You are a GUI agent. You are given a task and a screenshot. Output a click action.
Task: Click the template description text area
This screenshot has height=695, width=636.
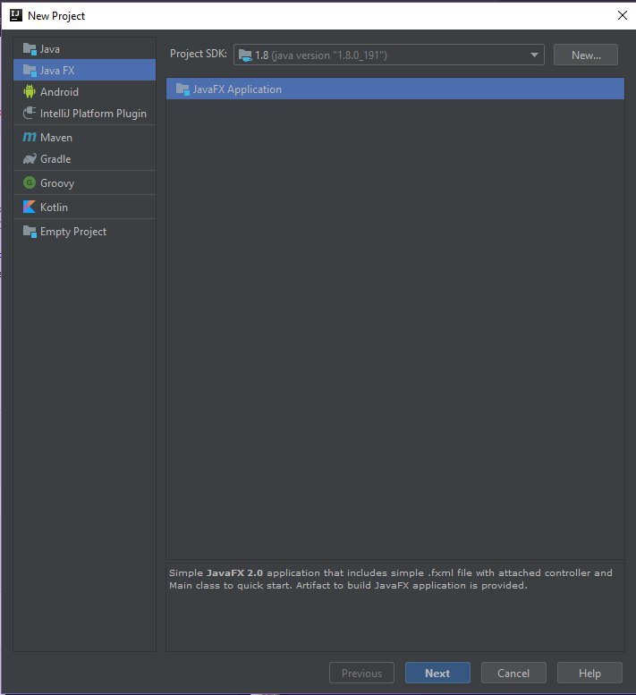[394, 606]
